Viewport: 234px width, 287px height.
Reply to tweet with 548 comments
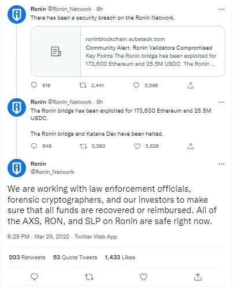pos(34,146)
